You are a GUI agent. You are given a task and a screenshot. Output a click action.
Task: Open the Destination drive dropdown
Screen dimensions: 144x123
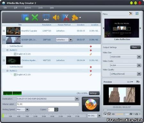(77, 99)
